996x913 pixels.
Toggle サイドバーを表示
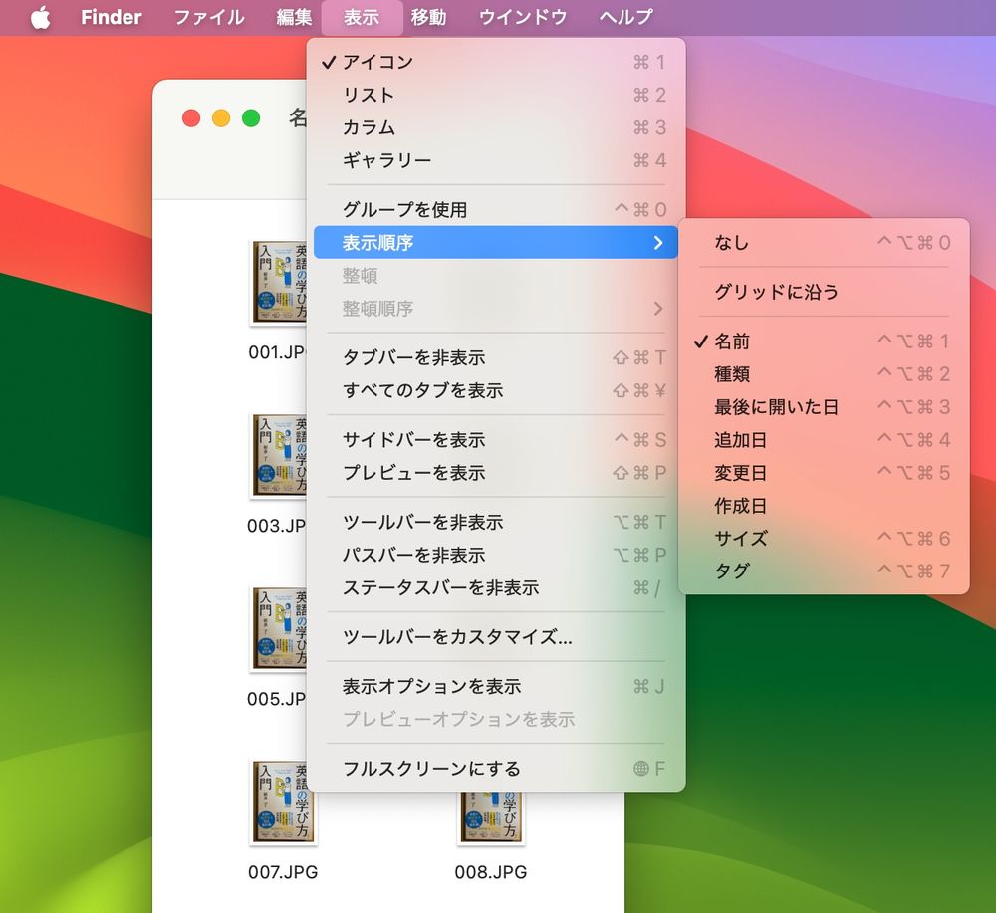click(x=496, y=439)
